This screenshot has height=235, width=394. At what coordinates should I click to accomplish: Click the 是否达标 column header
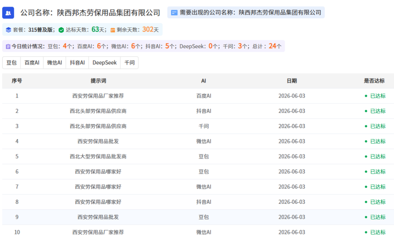click(374, 81)
